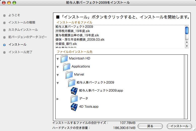Click the 4D Tools.app label
Screen dimensions: 196x131
89,106
